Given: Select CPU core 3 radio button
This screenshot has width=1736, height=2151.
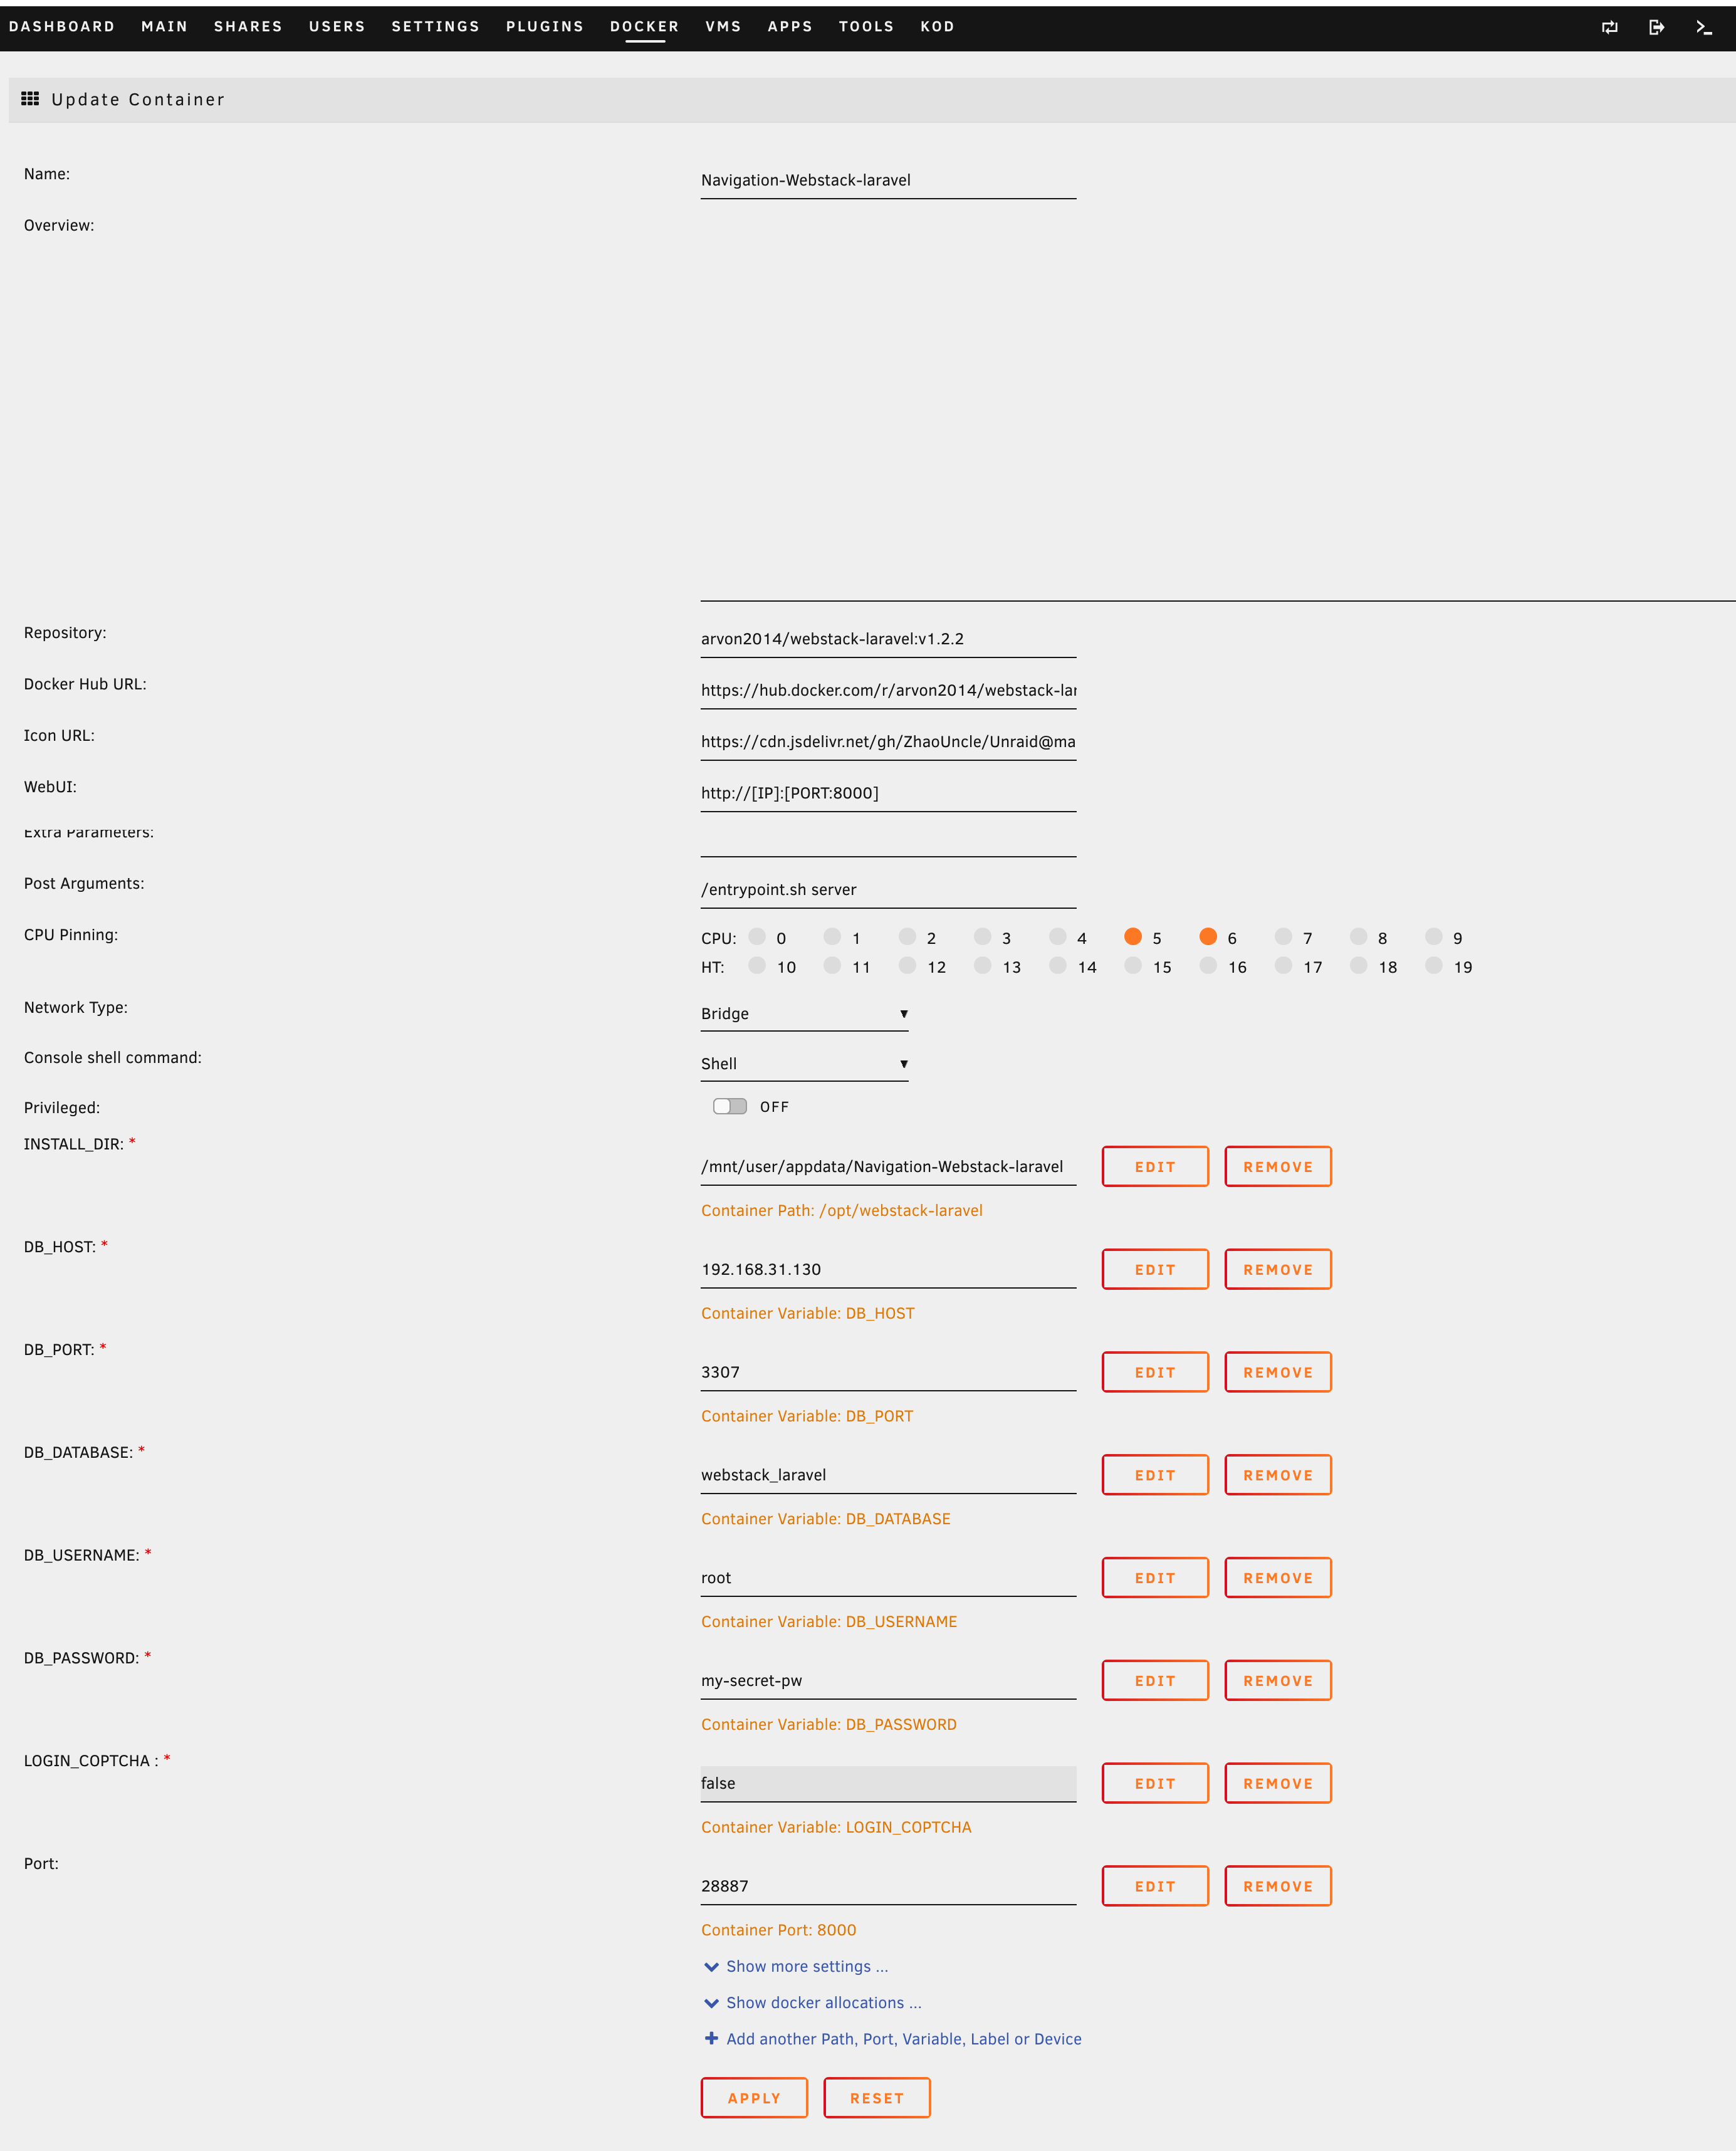Looking at the screenshot, I should click(983, 937).
